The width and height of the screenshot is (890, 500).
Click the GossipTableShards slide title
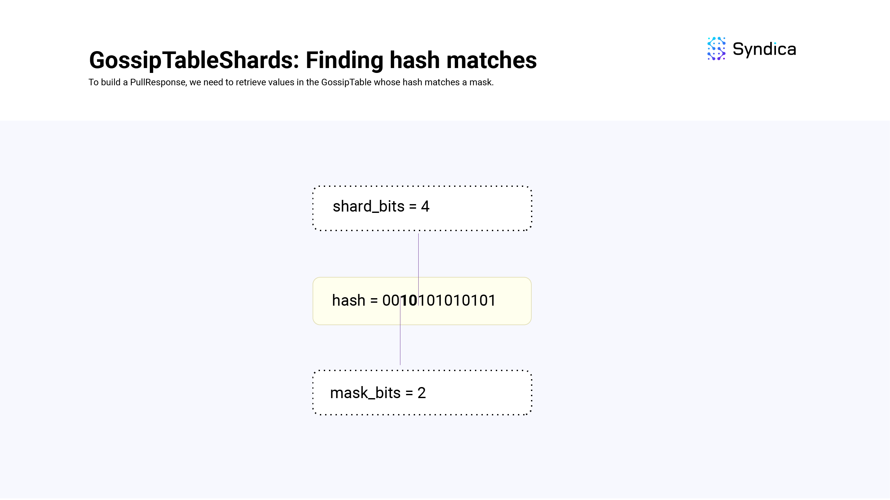tap(313, 60)
